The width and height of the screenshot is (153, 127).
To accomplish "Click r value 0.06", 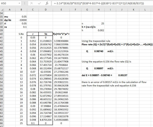I will tap(33, 55).
